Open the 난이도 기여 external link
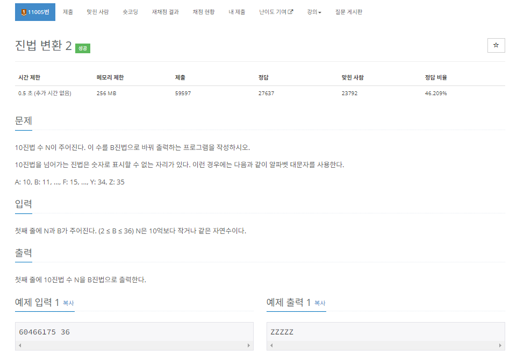This screenshot has height=357, width=524. (276, 12)
